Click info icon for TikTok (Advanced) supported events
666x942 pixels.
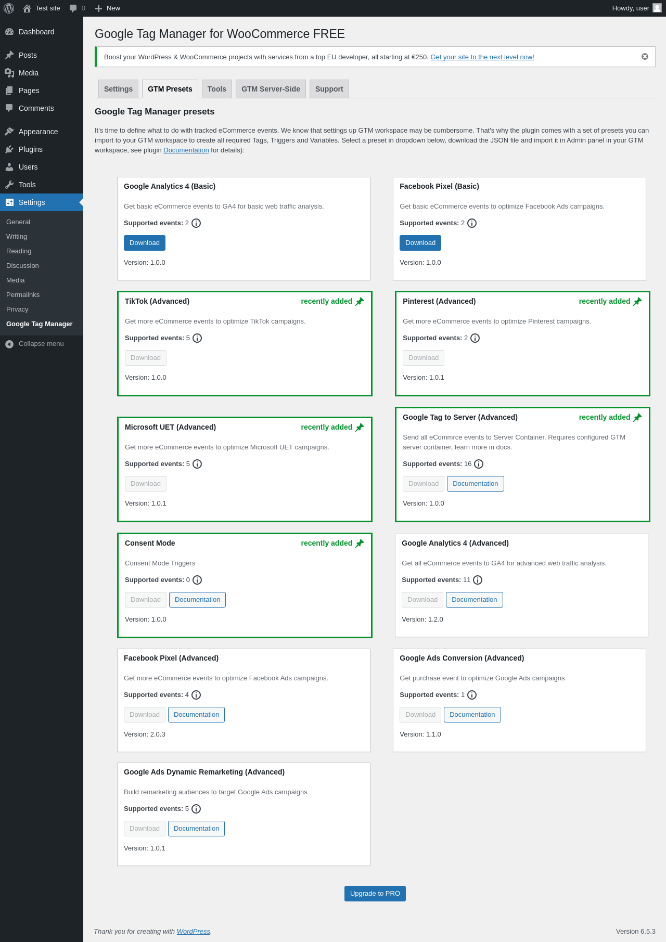click(x=197, y=338)
